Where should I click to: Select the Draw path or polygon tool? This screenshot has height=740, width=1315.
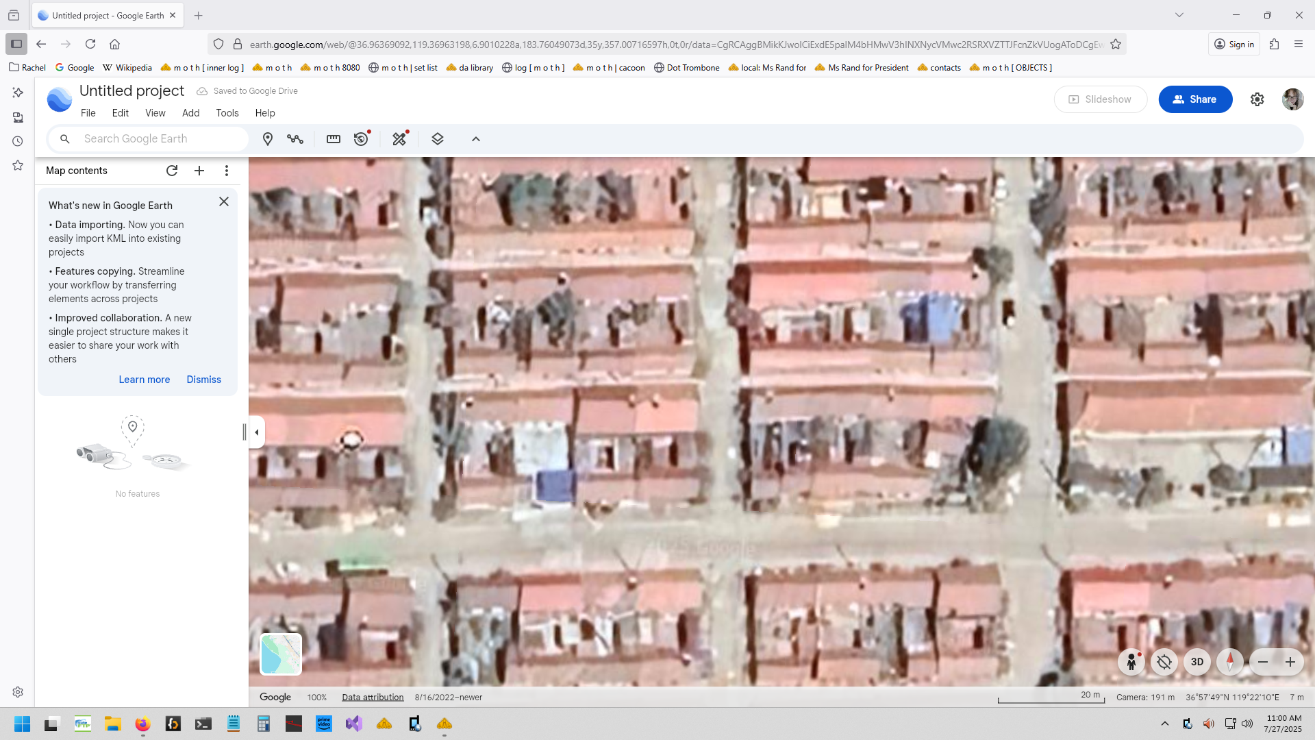[295, 139]
